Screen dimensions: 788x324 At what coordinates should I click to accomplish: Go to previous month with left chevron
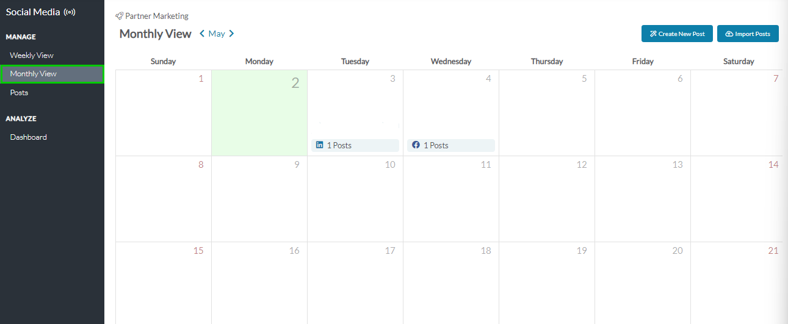click(x=202, y=34)
